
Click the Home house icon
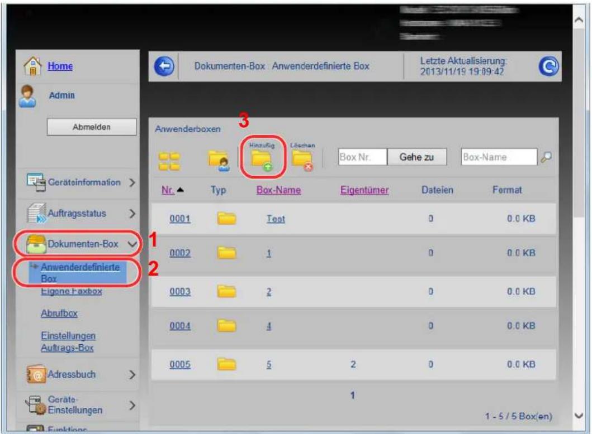tap(32, 66)
